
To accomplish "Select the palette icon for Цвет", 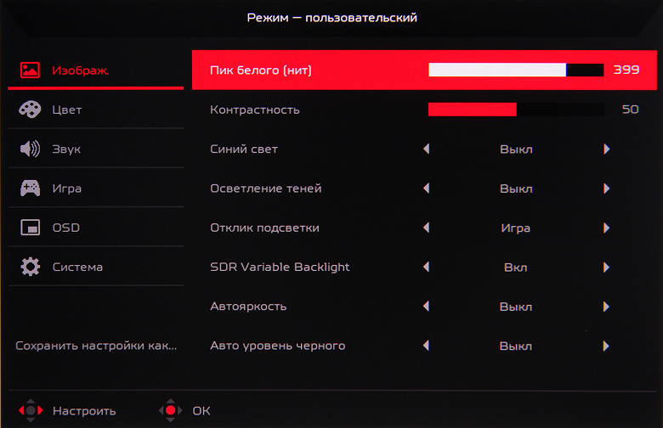I will (31, 110).
